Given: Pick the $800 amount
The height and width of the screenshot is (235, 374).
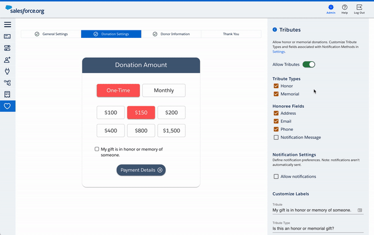Looking at the screenshot, I should (141, 131).
